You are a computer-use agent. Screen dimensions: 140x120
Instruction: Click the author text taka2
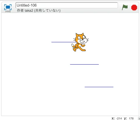29,10
